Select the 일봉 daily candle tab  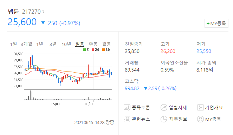[x=80, y=44]
